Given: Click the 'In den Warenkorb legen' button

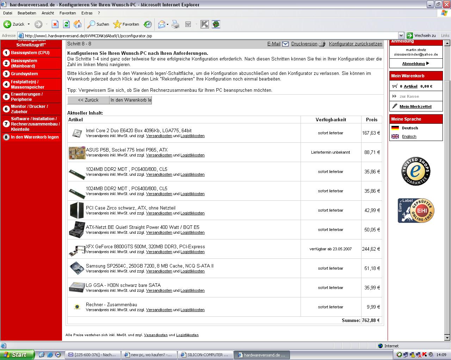Looking at the screenshot, I should [131, 100].
